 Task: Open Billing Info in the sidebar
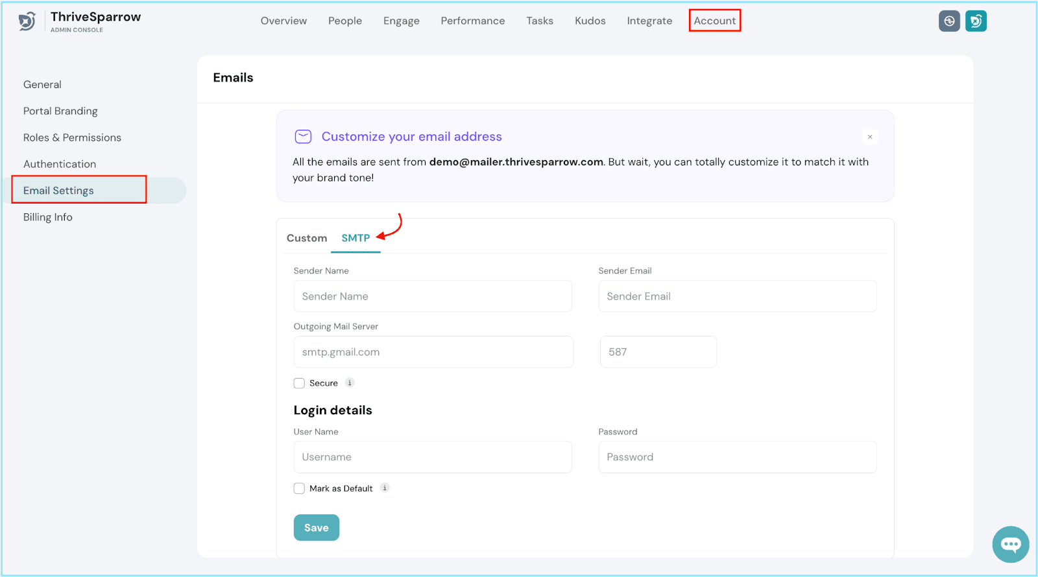tap(48, 217)
